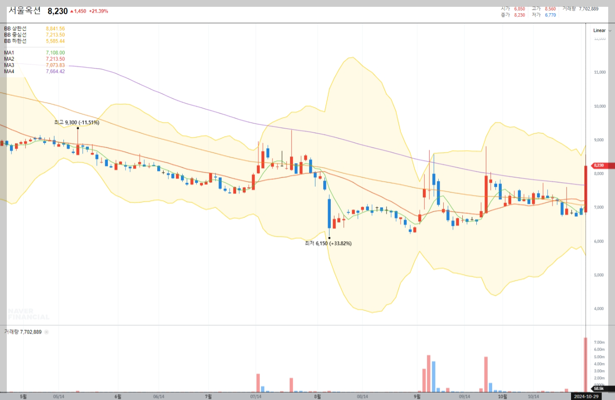Click the 8,841.56 BB upper value

click(x=55, y=29)
